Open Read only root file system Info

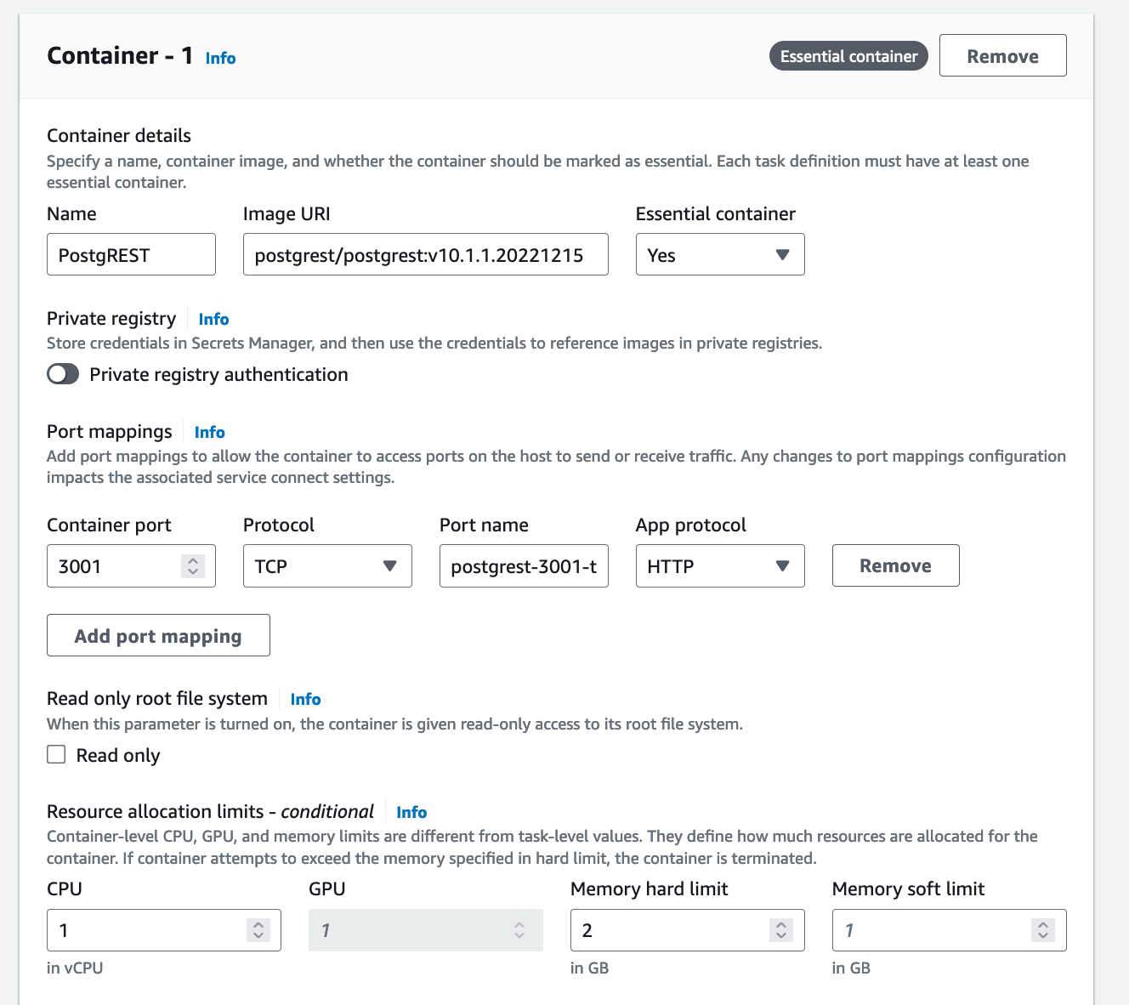(x=305, y=699)
